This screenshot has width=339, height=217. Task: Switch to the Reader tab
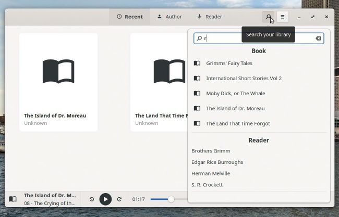point(209,17)
